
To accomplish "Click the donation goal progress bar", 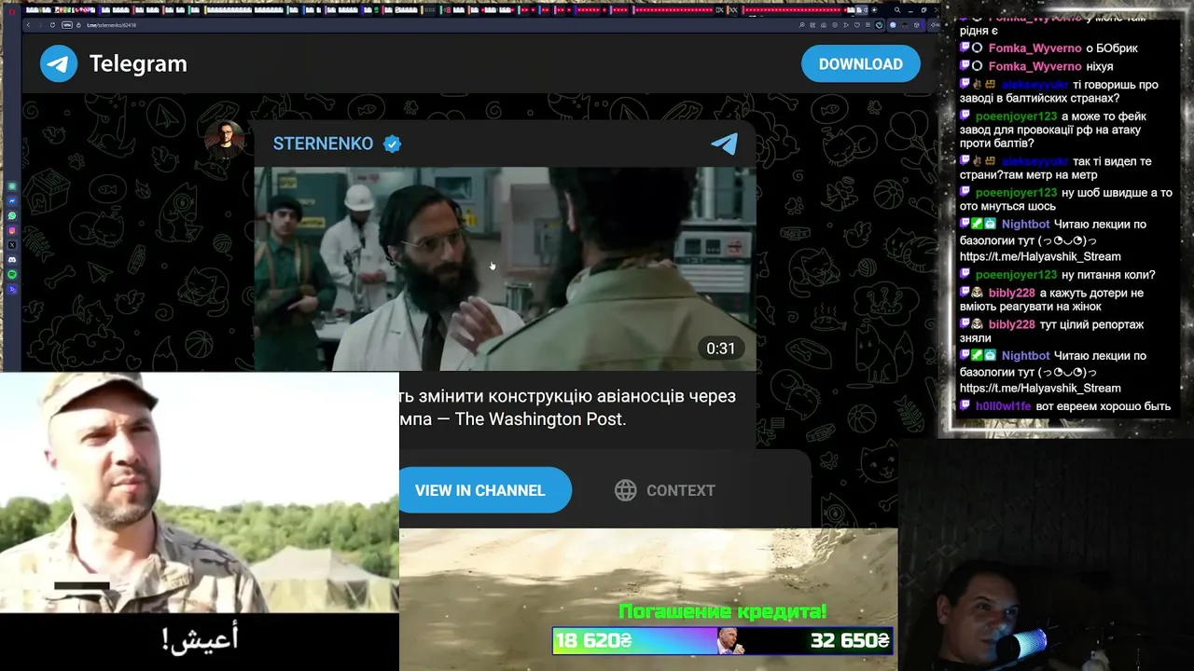I will click(723, 640).
